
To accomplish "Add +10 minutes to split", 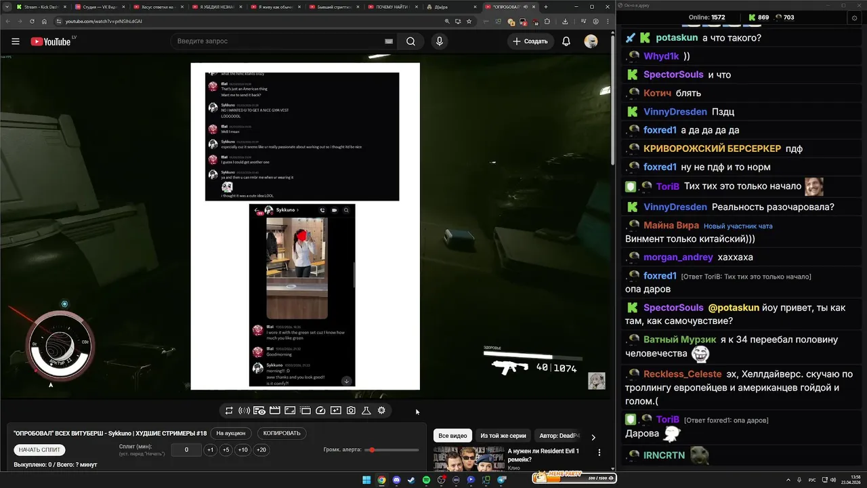I will pyautogui.click(x=243, y=450).
